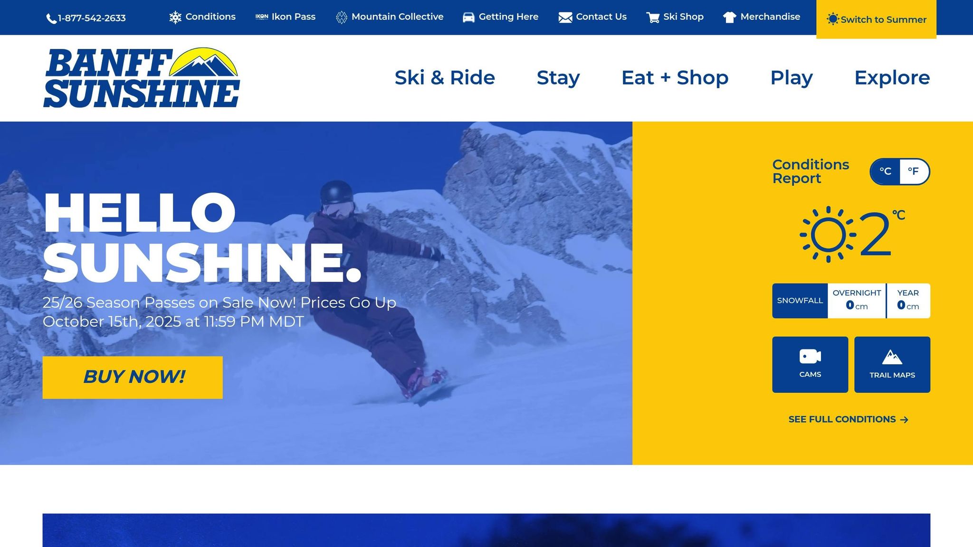The height and width of the screenshot is (547, 973).
Task: Click the envelope Contact Us icon
Action: [565, 18]
